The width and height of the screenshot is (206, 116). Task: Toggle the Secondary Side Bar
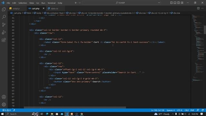(x=179, y=3)
